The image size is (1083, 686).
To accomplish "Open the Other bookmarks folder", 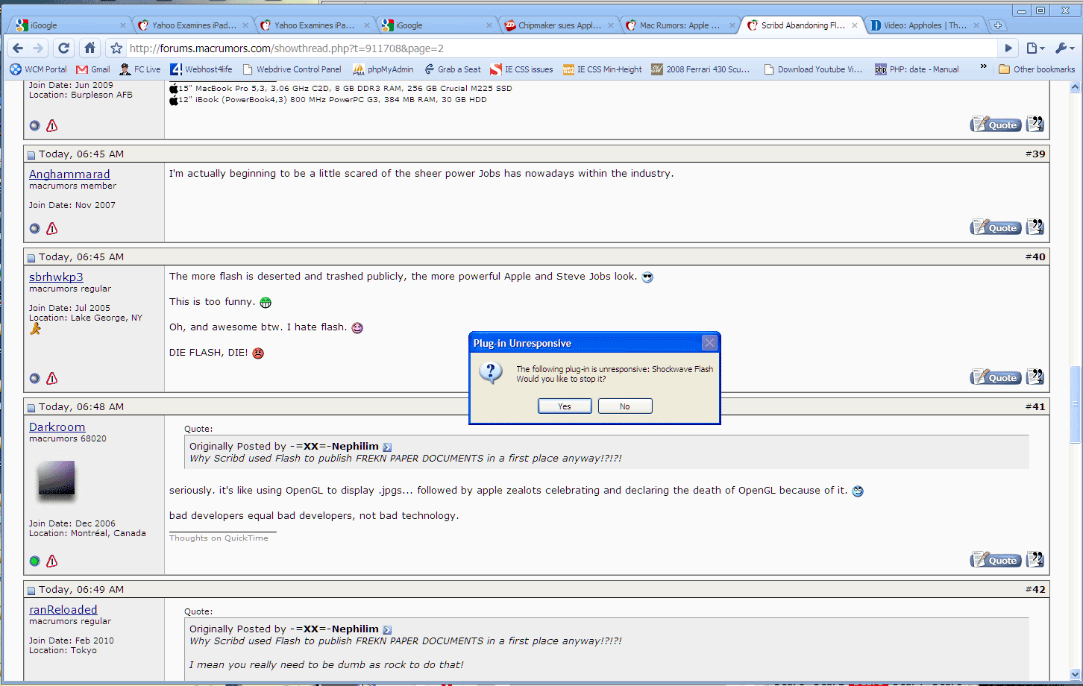I will point(1037,69).
